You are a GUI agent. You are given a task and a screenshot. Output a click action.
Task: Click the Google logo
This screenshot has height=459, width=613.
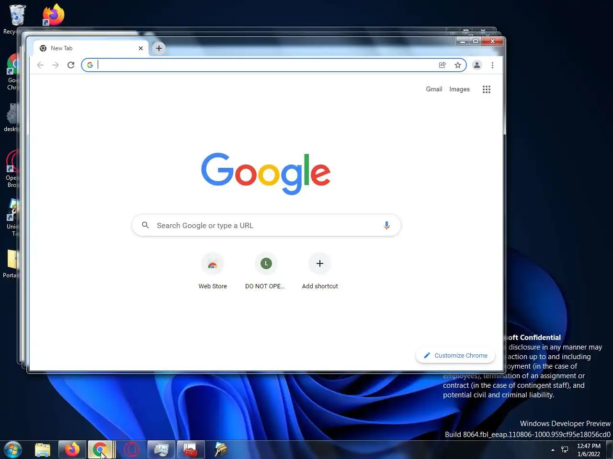click(266, 174)
